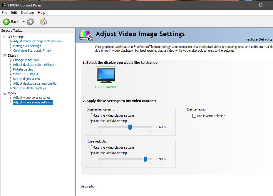This screenshot has width=273, height=196.
Task: Collapse the Video tree node
Action: tap(5, 93)
